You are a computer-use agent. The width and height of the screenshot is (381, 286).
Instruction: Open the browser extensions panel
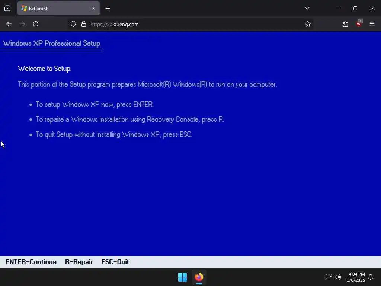click(x=345, y=24)
